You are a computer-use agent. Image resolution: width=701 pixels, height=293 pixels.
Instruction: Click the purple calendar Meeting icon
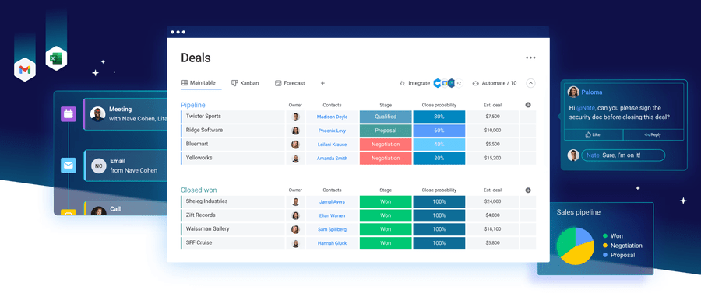pos(69,114)
